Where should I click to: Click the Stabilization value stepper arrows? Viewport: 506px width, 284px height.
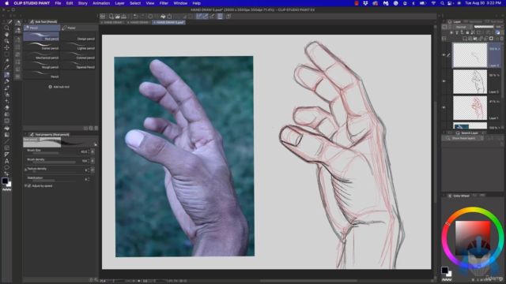tap(89, 179)
